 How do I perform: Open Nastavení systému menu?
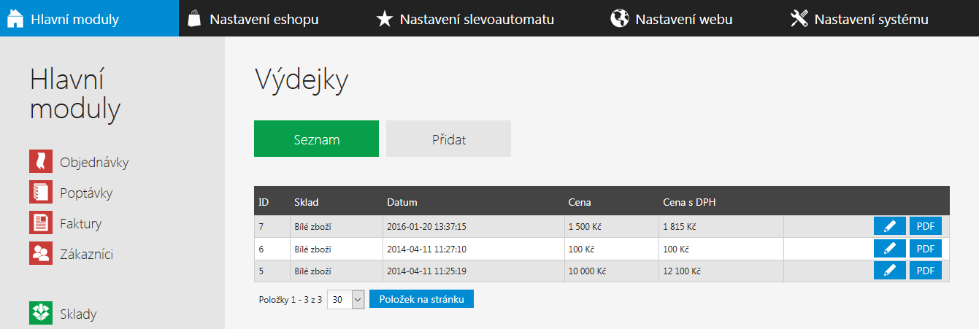(859, 18)
